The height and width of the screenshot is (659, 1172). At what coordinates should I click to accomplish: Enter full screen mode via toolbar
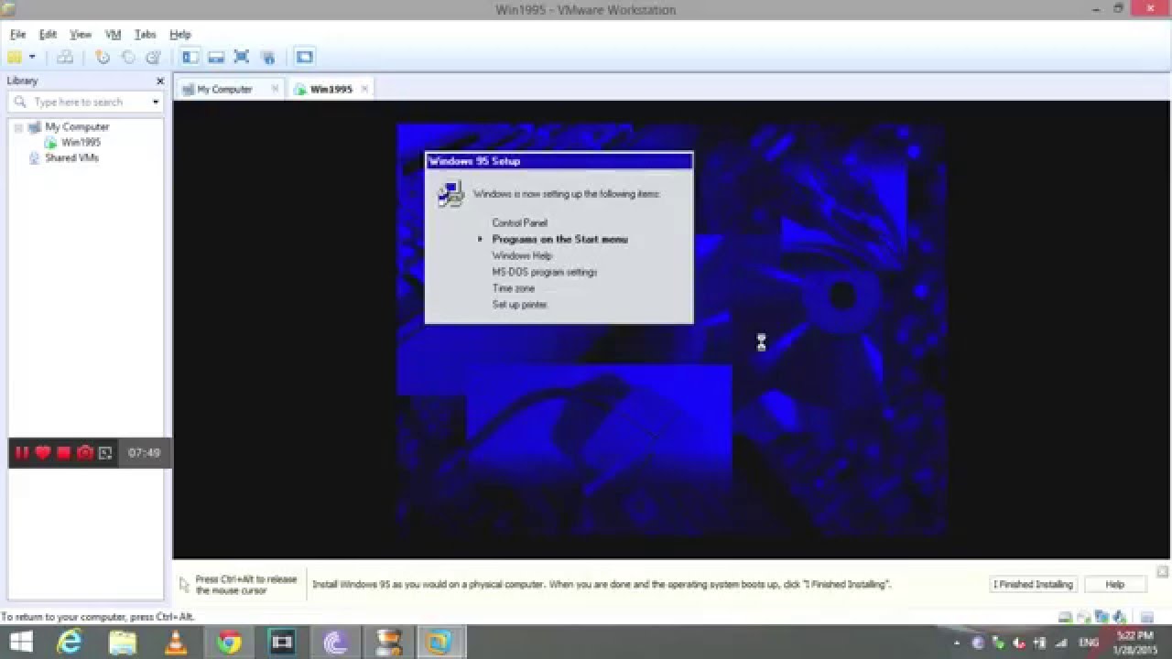242,57
